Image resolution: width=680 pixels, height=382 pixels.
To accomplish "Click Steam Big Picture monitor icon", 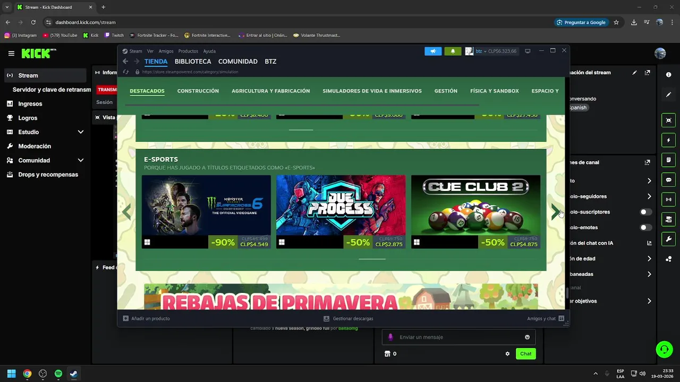I will (528, 51).
